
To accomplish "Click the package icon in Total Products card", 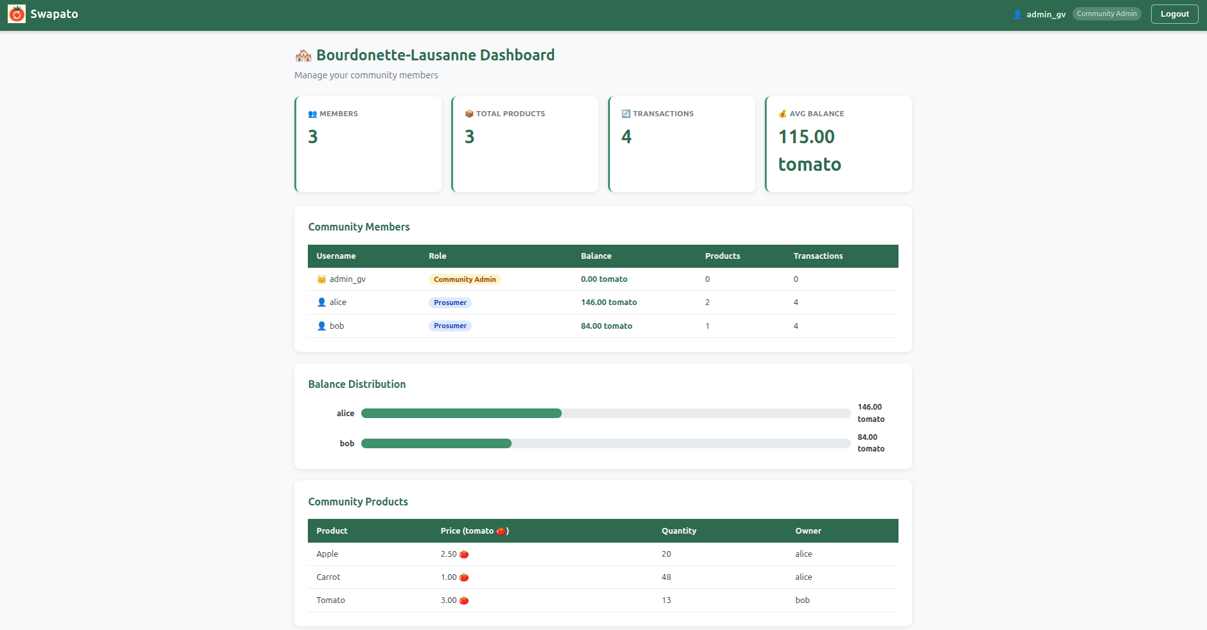I will pos(469,114).
